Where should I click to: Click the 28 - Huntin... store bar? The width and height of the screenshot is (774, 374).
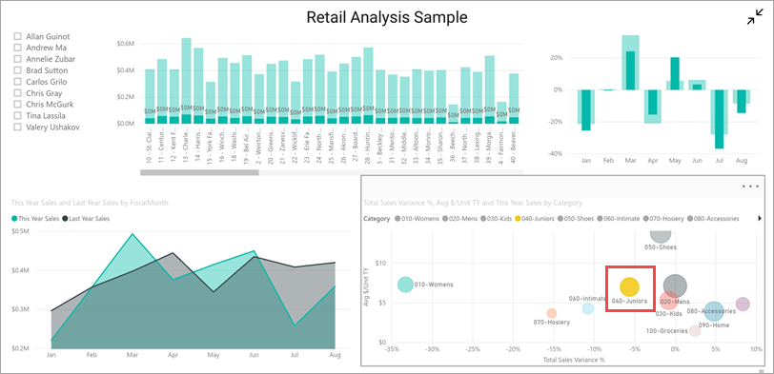click(368, 86)
